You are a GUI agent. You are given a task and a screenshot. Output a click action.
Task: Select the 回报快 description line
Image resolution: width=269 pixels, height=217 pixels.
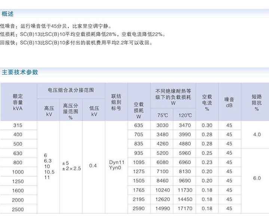point(76,43)
